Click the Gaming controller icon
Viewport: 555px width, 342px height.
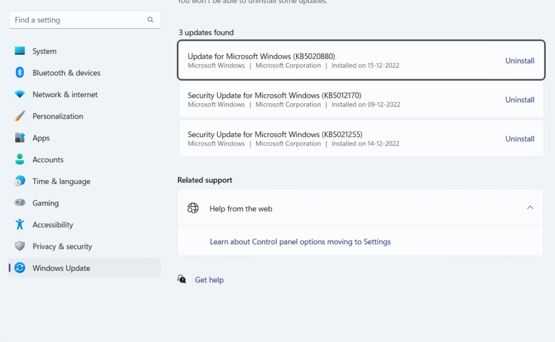[x=20, y=202]
